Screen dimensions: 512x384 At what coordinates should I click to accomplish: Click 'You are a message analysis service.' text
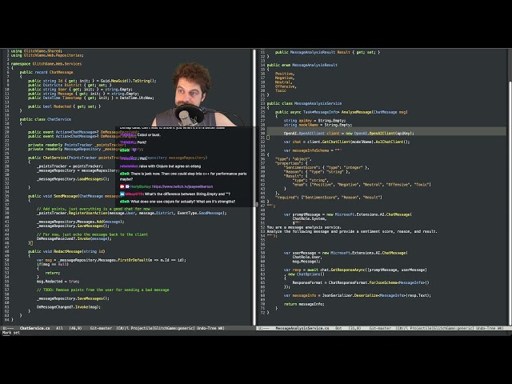304,227
